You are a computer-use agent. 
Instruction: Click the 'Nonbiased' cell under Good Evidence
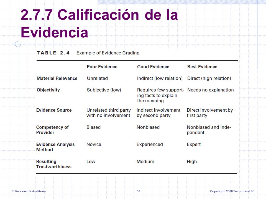coord(148,127)
